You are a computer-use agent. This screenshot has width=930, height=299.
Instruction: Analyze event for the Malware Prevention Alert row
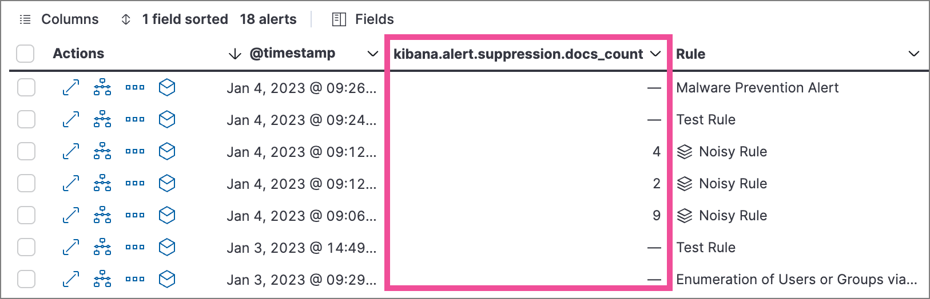pyautogui.click(x=102, y=87)
